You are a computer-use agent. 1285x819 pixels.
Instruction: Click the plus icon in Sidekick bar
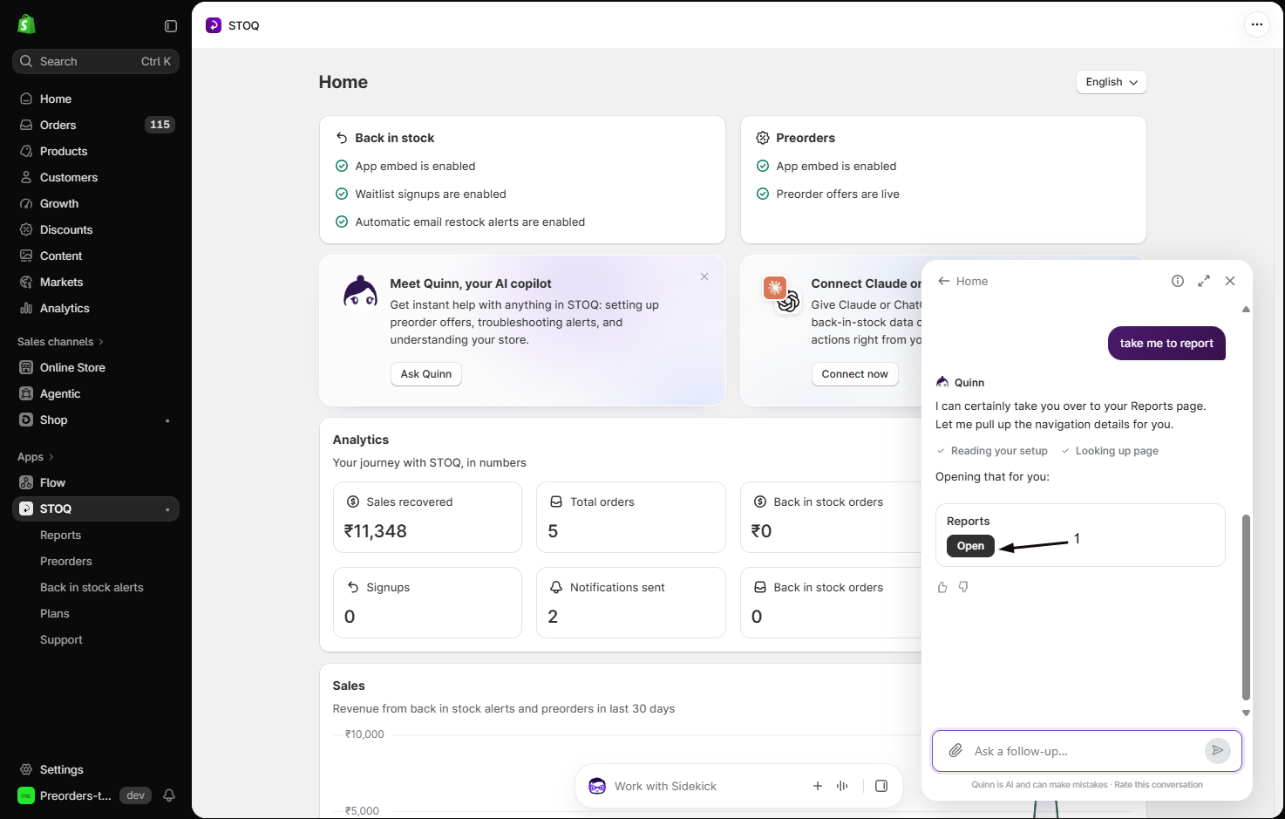click(x=818, y=786)
